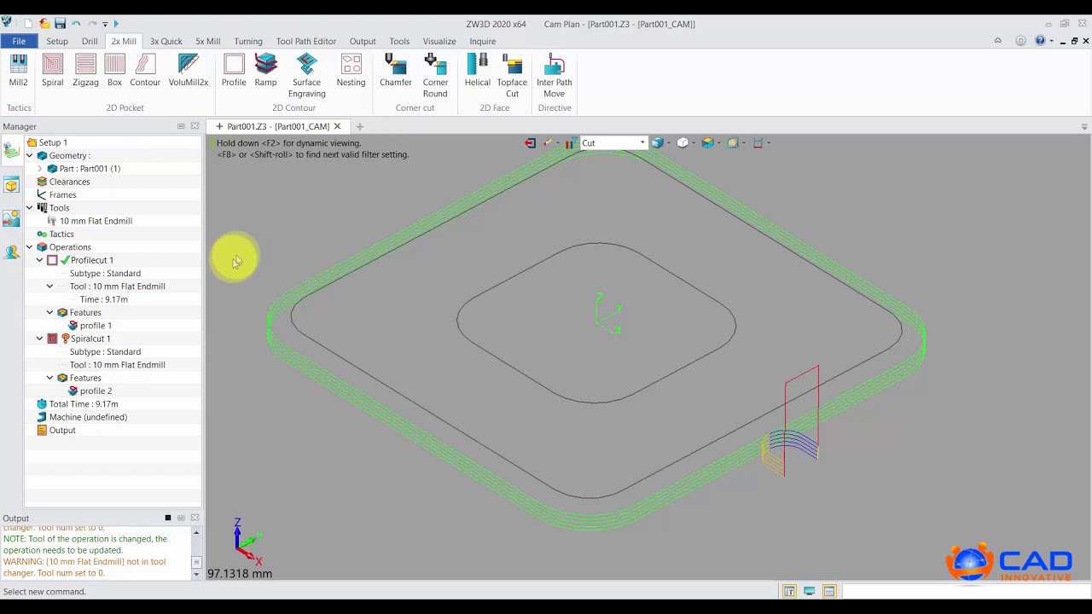Collapse the Tools tree node
This screenshot has width=1092, height=614.
click(29, 208)
